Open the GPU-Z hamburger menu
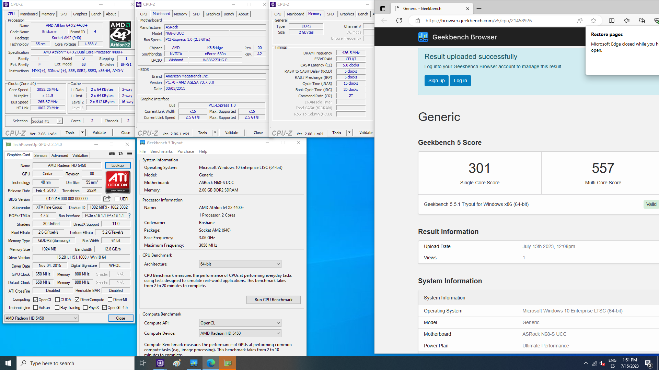Viewport: 659px width, 370px height. click(130, 154)
